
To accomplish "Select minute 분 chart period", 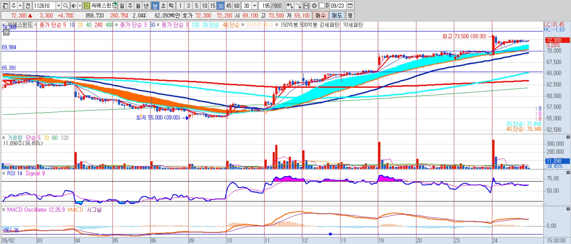I will point(155,6).
